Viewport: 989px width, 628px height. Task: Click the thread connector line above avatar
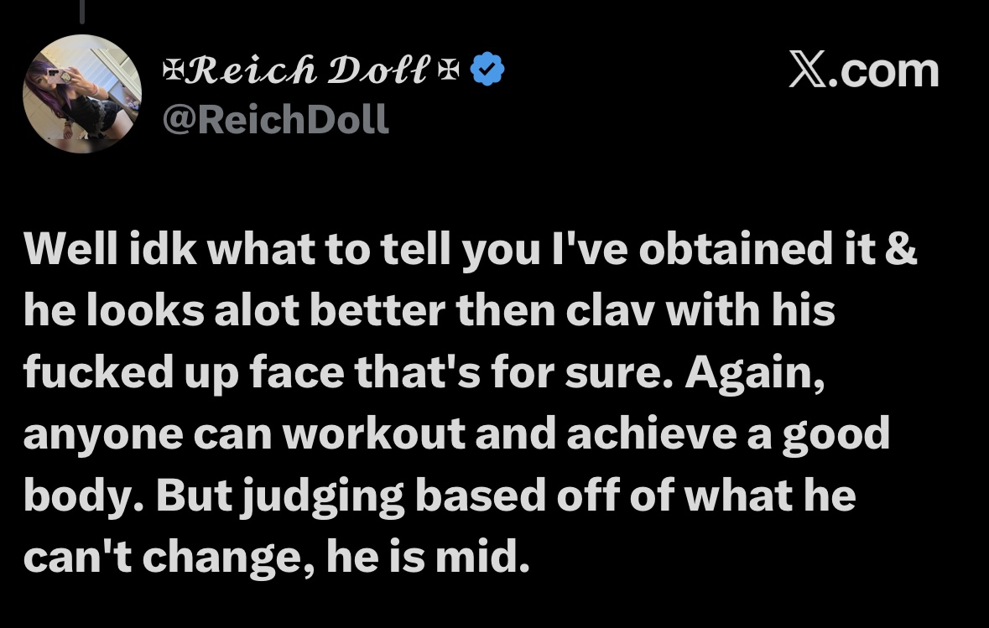82,12
